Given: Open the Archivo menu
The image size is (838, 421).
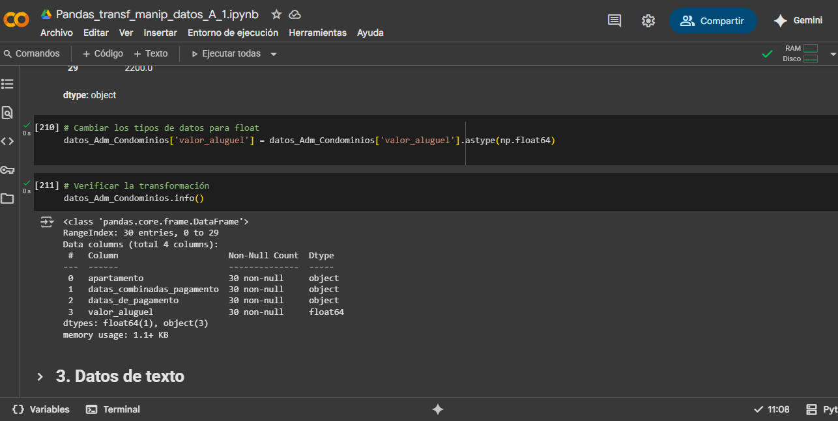Looking at the screenshot, I should click(x=57, y=33).
